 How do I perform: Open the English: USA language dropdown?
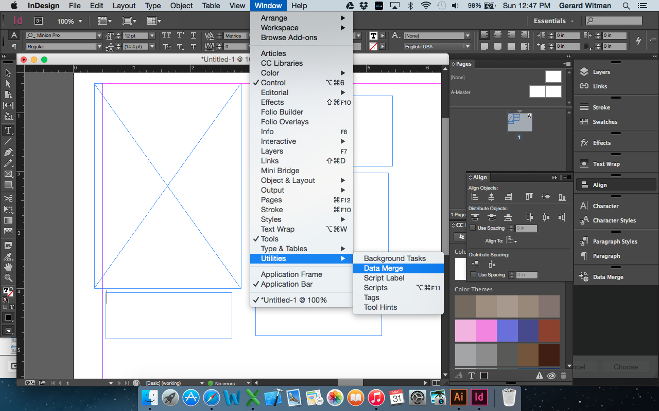467,47
